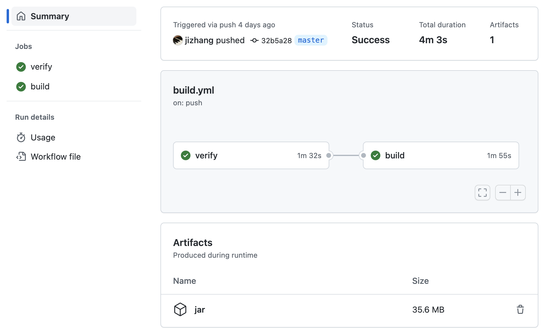Click the green check icon next to build job in sidebar
The height and width of the screenshot is (333, 545).
(21, 87)
